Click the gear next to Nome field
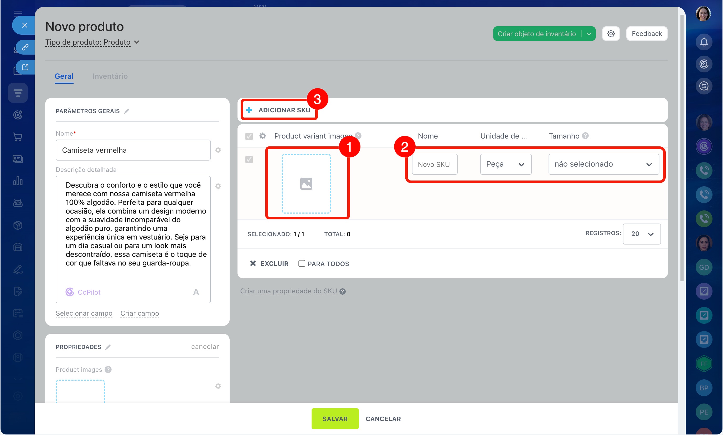This screenshot has width=723, height=435. click(x=218, y=150)
